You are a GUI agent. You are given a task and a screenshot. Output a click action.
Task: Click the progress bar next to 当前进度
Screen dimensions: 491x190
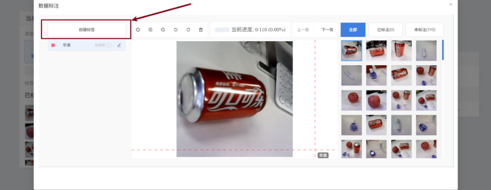(222, 30)
